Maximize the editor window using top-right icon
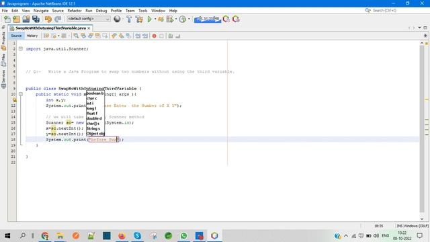This screenshot has width=430, height=242. (425, 28)
